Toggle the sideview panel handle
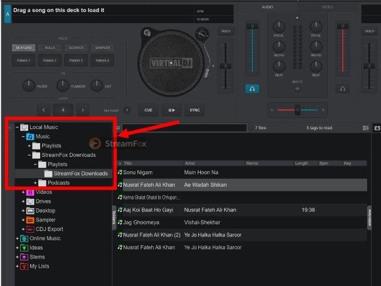 coord(369,217)
